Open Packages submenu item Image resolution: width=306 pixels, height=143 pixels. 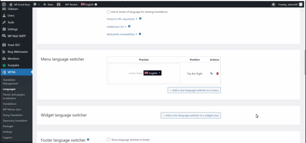click(x=8, y=126)
